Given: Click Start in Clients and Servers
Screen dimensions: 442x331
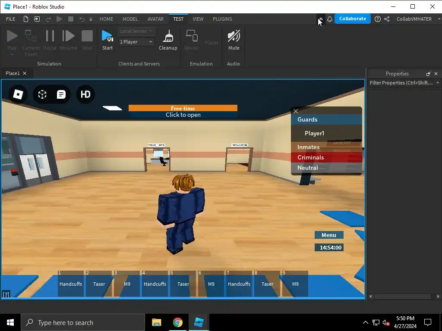Looking at the screenshot, I should click(107, 40).
